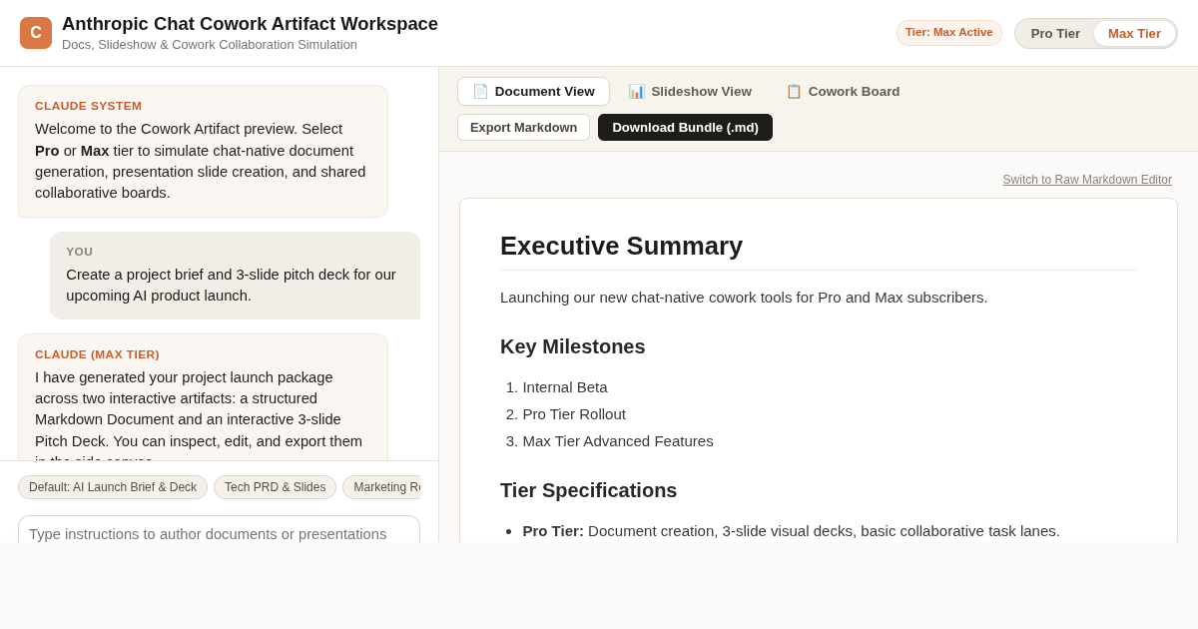
Task: Click the Key Milestones heading
Action: [x=572, y=346]
